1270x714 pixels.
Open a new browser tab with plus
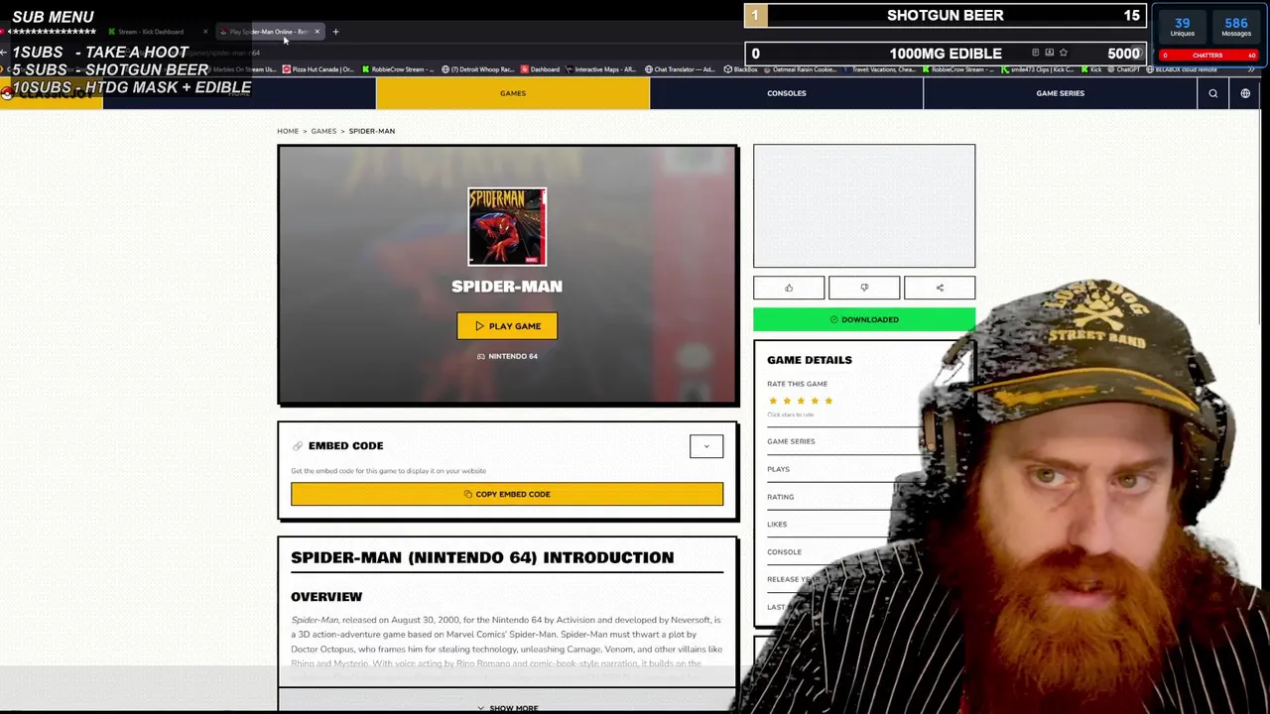(x=335, y=32)
